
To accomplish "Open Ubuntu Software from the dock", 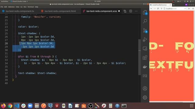I will tap(84, 106).
